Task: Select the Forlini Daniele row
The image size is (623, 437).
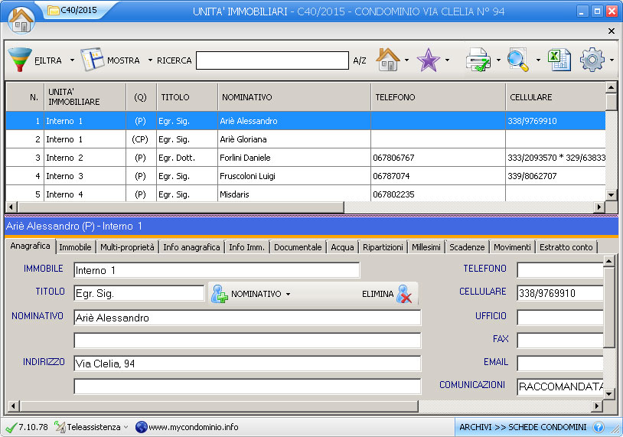Action: click(x=246, y=158)
